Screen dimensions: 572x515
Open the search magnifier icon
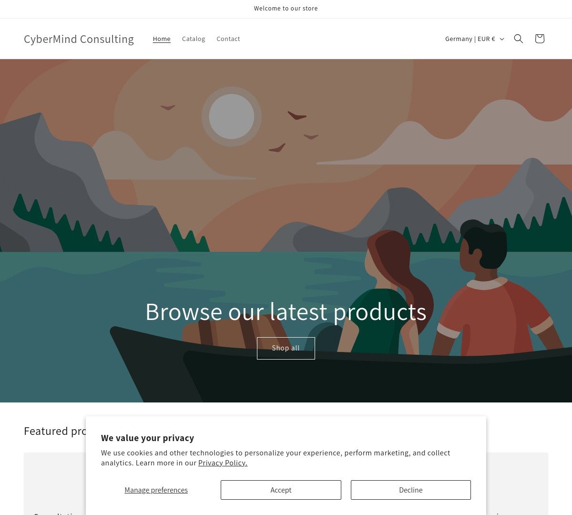[519, 39]
